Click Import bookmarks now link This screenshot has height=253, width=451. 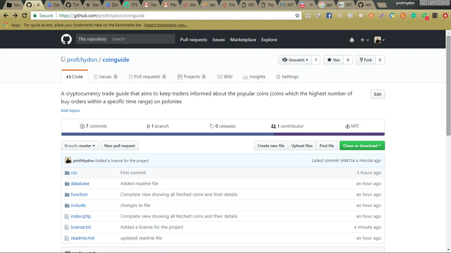(166, 25)
